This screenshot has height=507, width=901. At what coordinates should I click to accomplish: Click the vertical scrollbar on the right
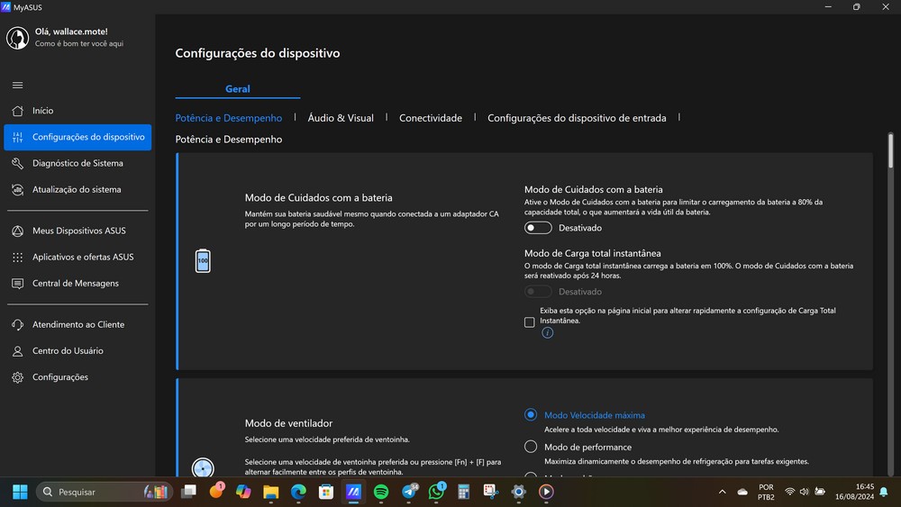[890, 149]
